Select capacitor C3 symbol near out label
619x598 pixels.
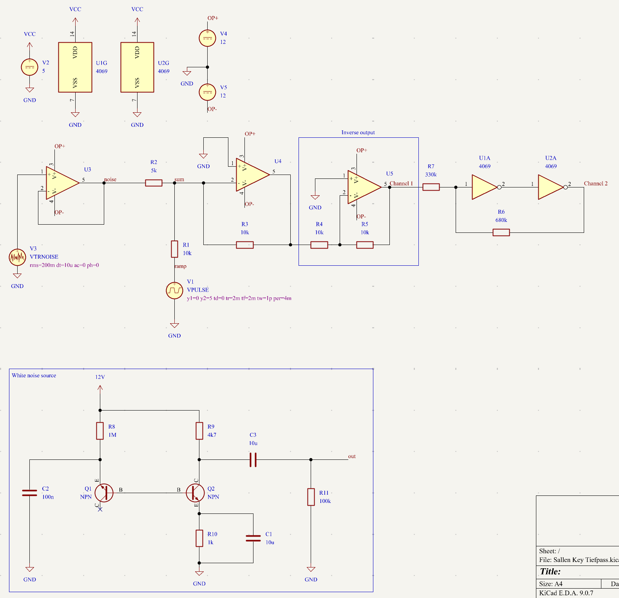point(253,459)
